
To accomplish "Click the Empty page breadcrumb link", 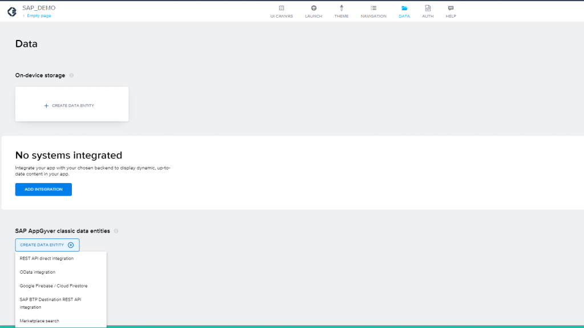I will [x=39, y=15].
